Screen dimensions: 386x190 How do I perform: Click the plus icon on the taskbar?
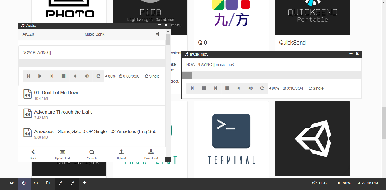point(85,183)
